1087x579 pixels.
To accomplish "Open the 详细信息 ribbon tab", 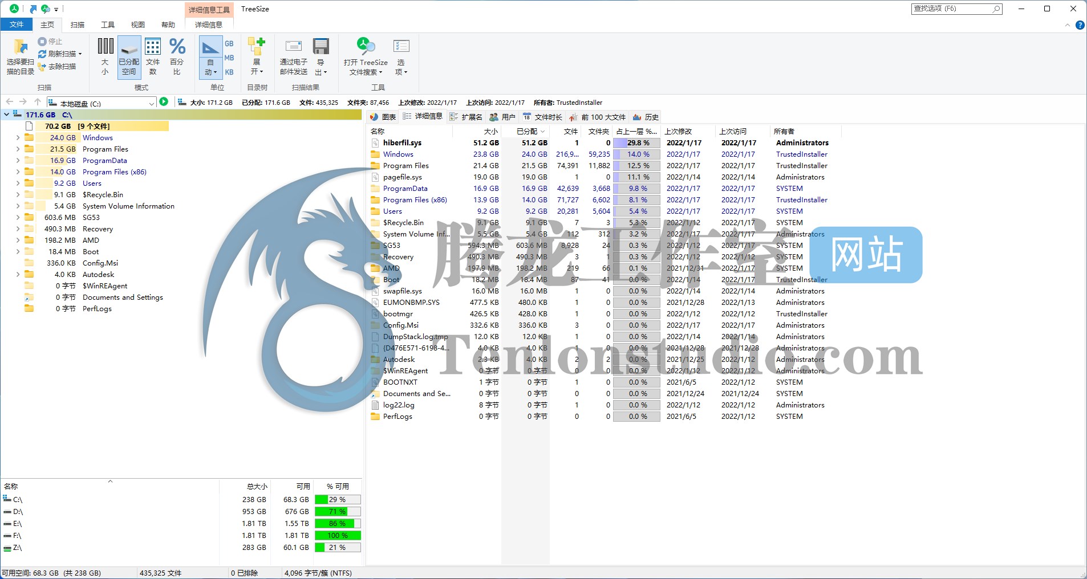I will click(x=209, y=25).
